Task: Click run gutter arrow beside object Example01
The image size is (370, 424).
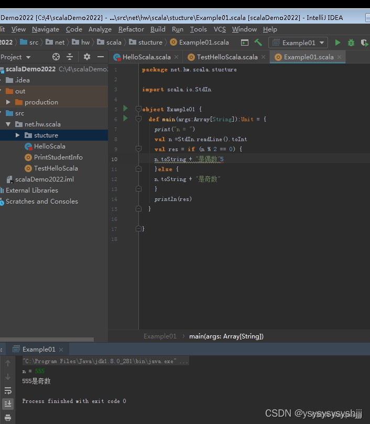Action: coord(125,109)
